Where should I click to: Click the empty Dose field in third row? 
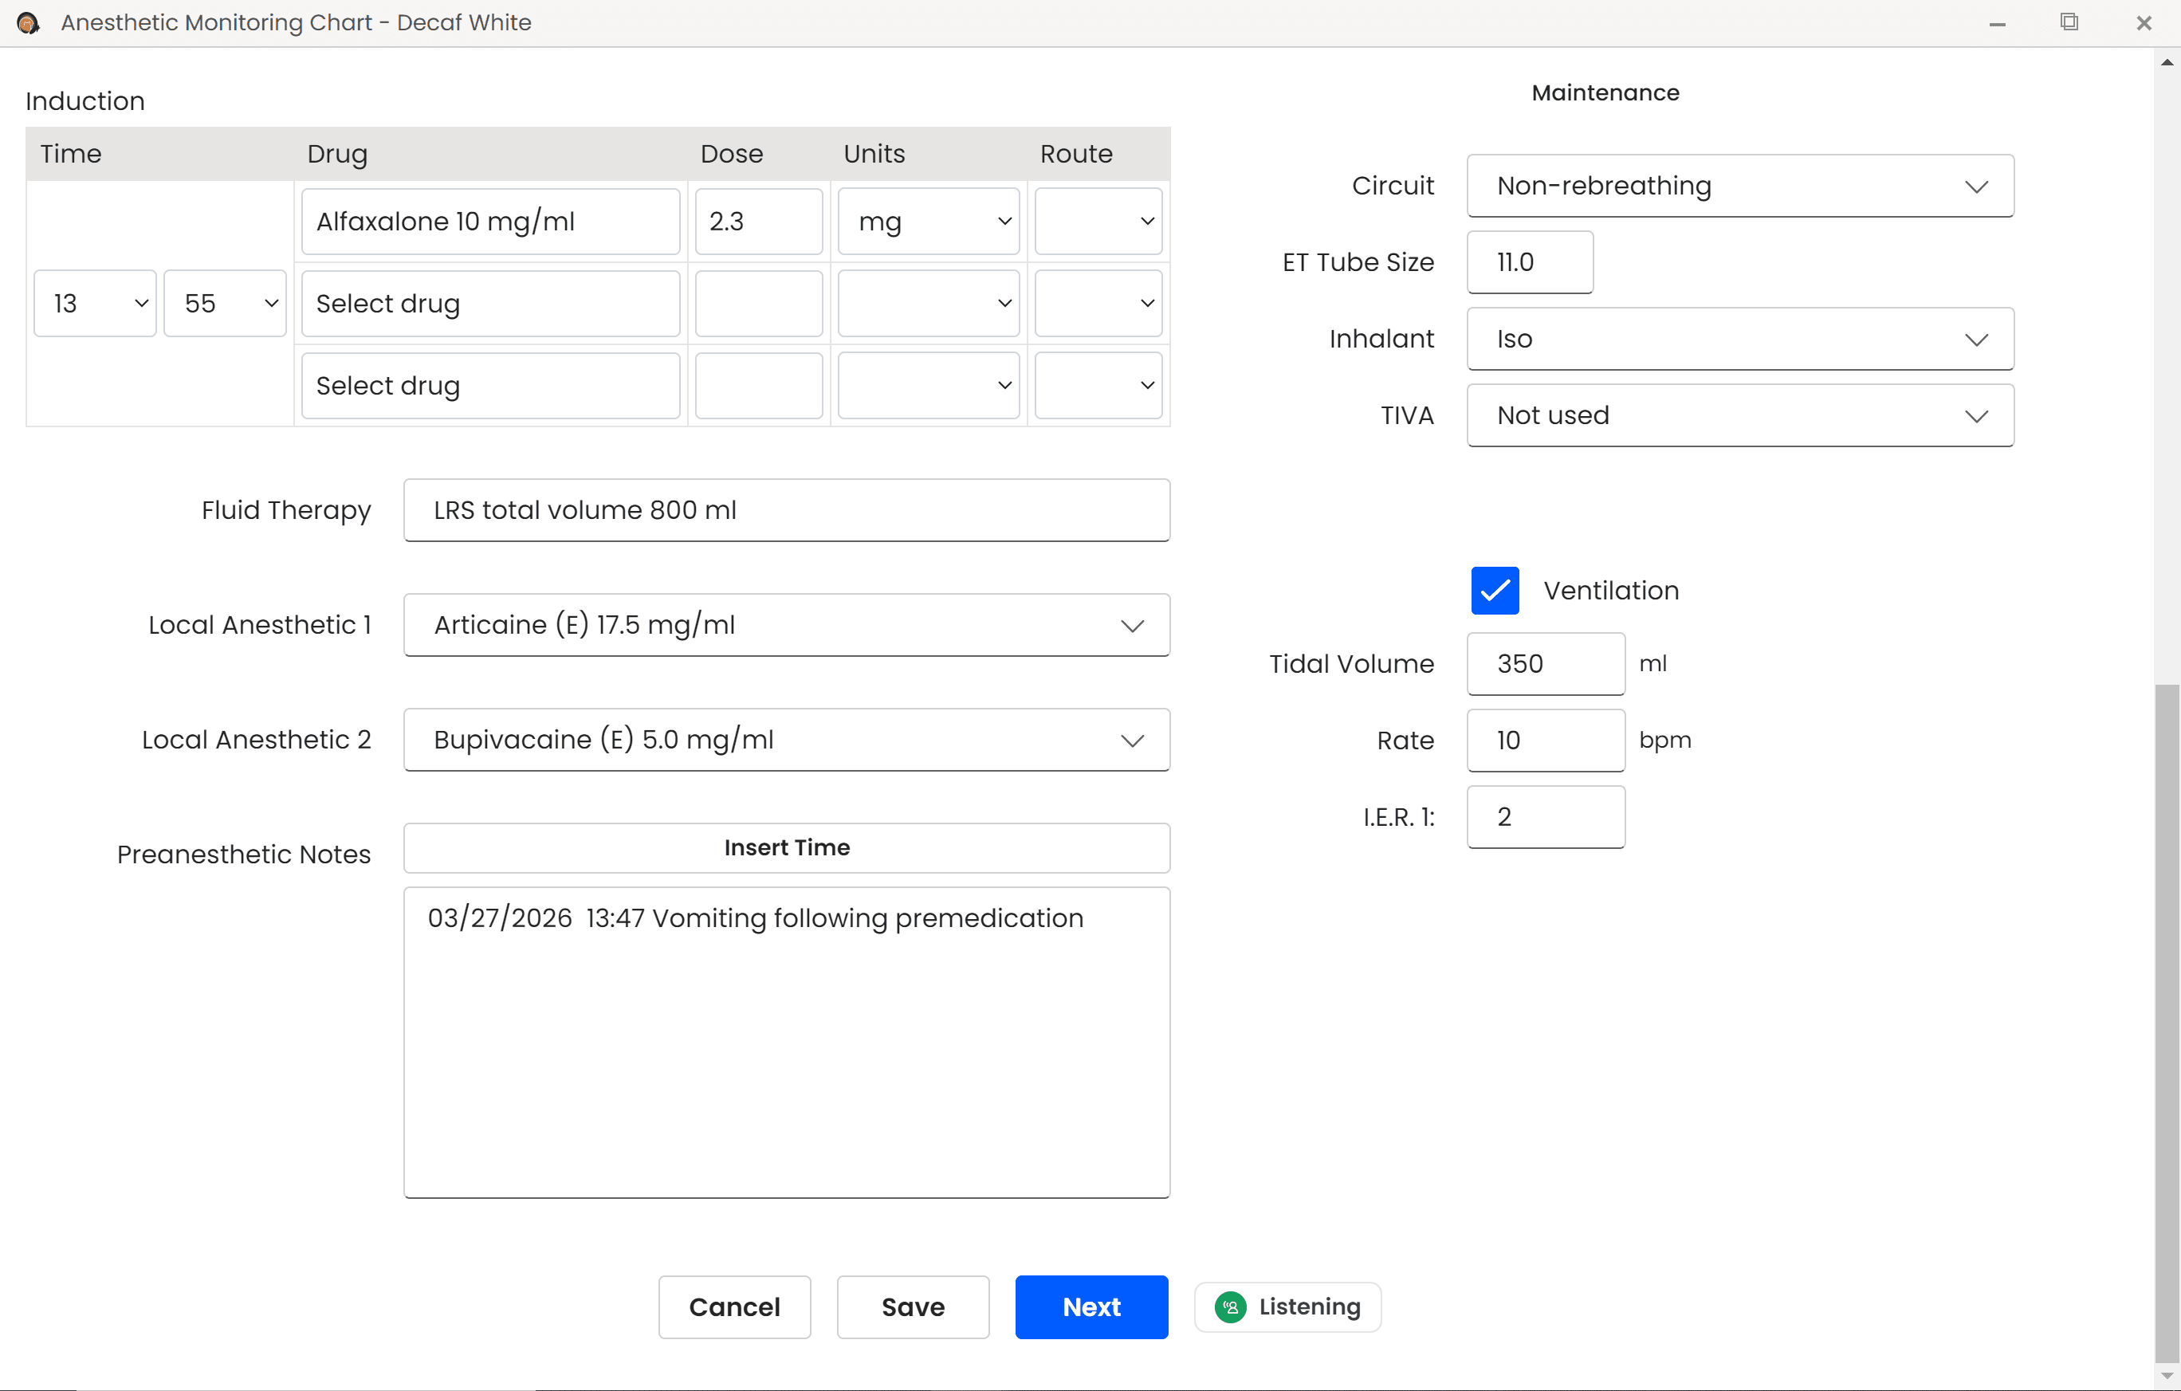point(758,386)
